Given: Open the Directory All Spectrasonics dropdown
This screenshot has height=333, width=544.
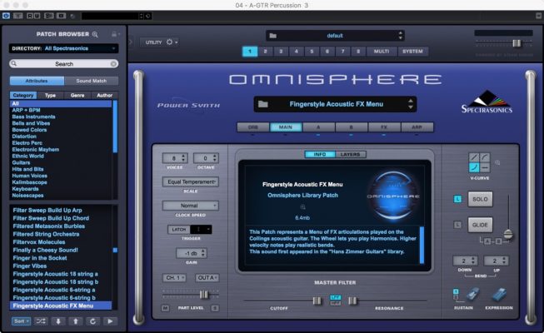Looking at the screenshot, I should (x=64, y=48).
